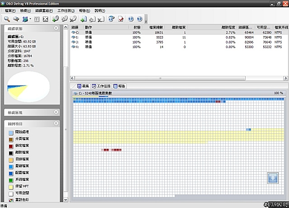Click the magnifier Analyze toolbar icon
The height and width of the screenshot is (208, 289).
7,19
